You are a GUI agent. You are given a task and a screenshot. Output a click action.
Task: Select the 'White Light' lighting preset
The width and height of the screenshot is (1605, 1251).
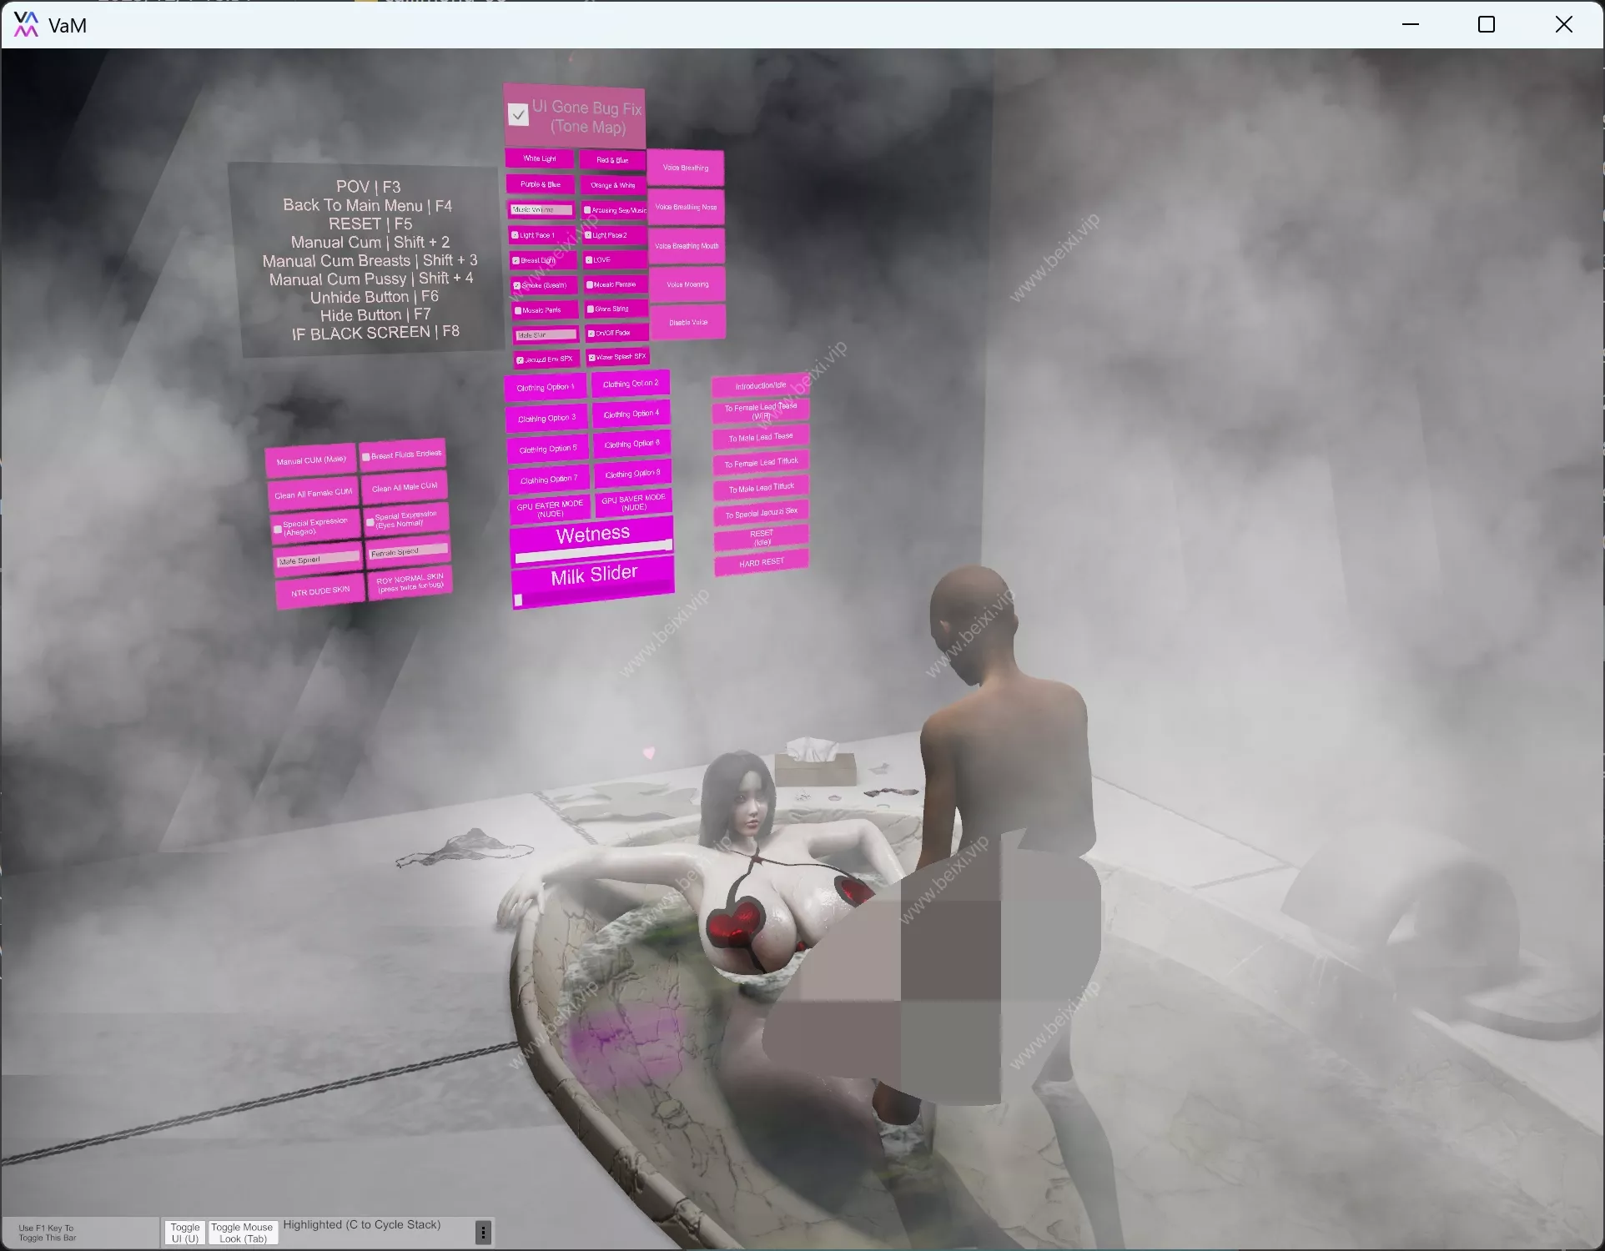(538, 158)
